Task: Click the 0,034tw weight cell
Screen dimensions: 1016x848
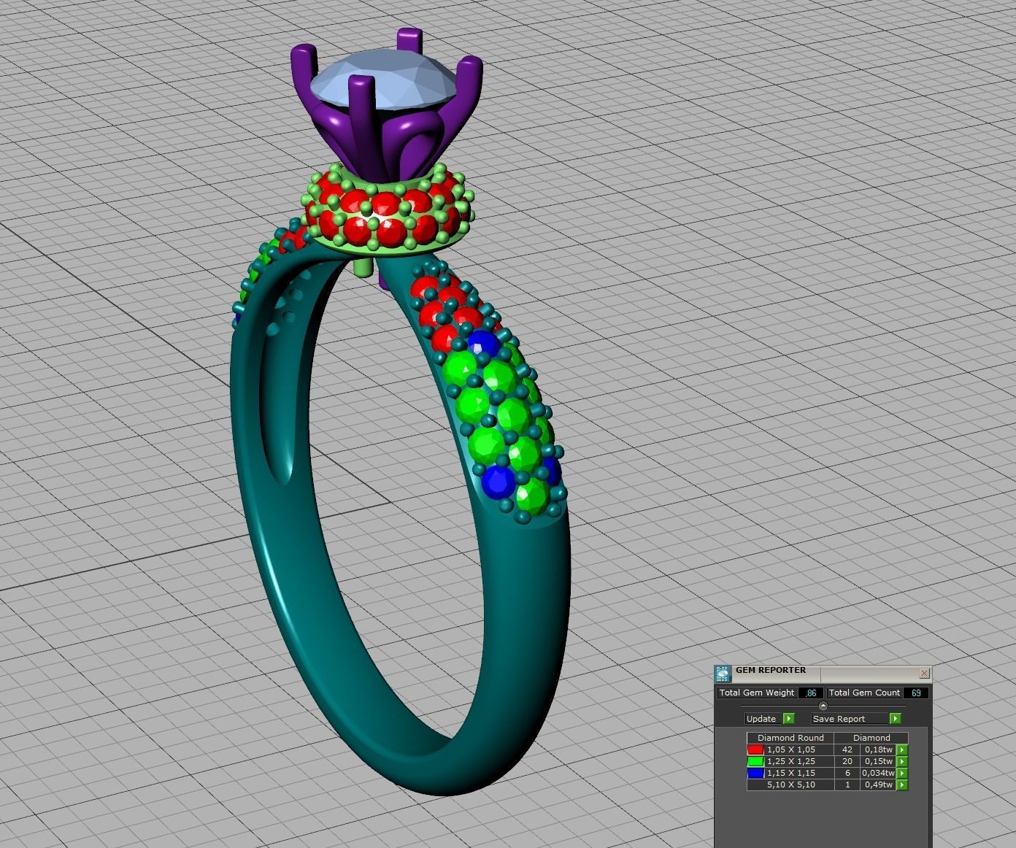Action: (879, 773)
